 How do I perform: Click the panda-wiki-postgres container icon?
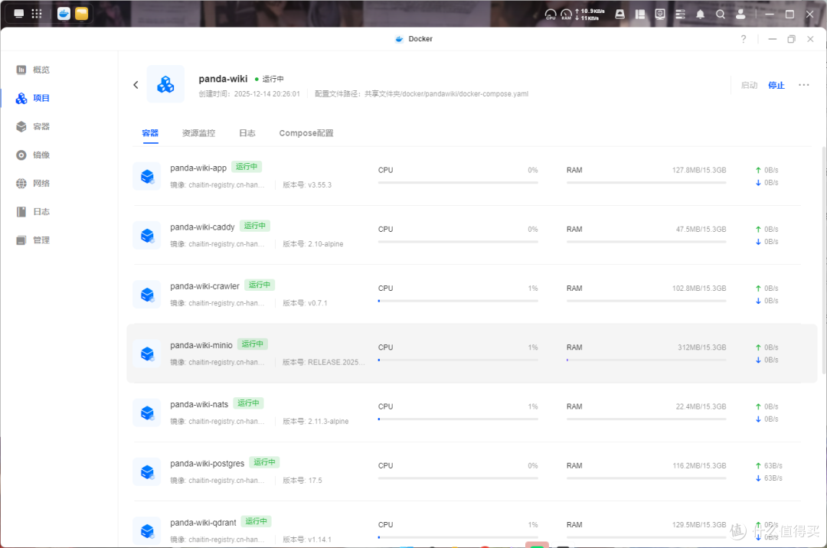pyautogui.click(x=147, y=471)
